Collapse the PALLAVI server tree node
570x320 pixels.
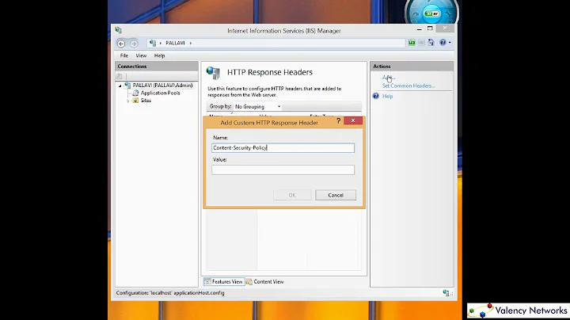(x=120, y=86)
